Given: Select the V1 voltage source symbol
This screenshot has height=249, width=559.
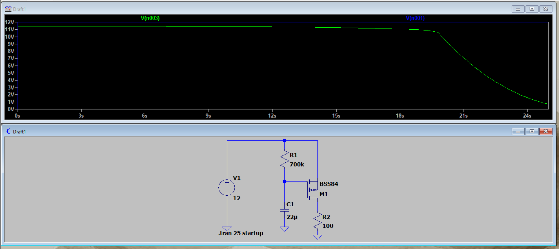Looking at the screenshot, I should click(x=227, y=188).
